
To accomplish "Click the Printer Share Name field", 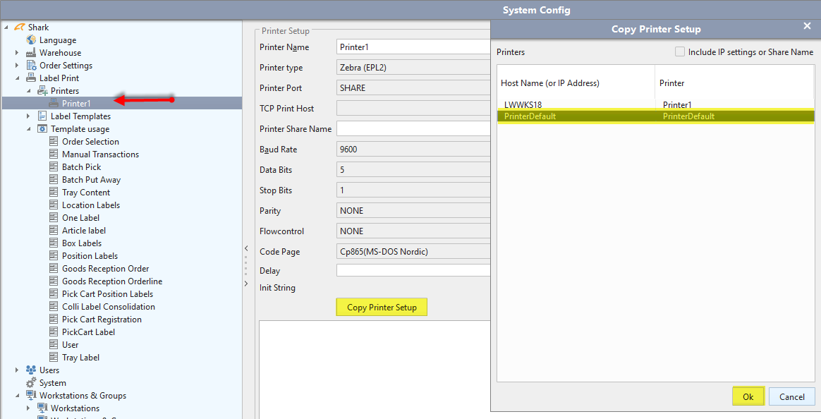I will pos(413,129).
